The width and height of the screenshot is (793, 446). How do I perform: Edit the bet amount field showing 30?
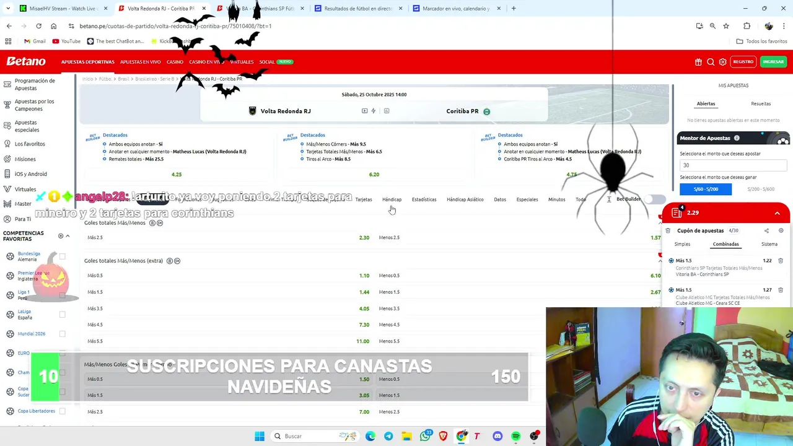pyautogui.click(x=733, y=165)
